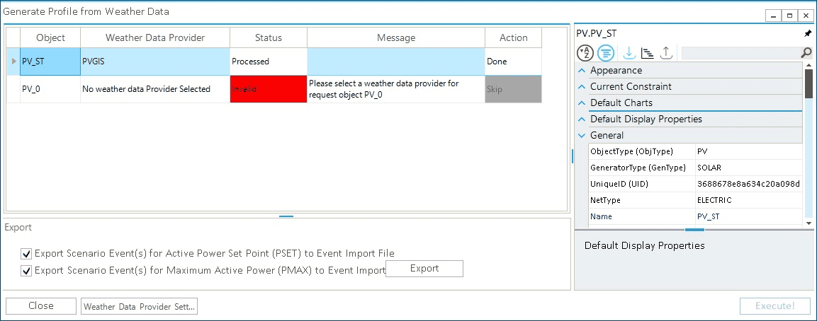Toggle the PSET export checkbox
This screenshot has width=817, height=321.
pyautogui.click(x=27, y=253)
